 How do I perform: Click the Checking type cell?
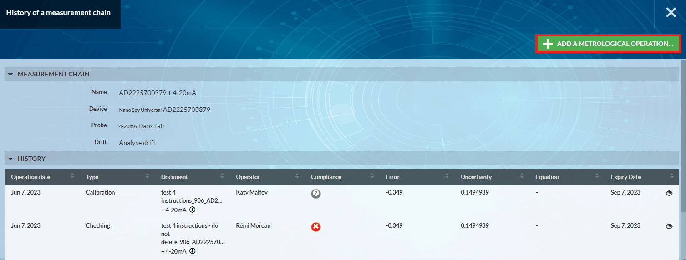98,225
